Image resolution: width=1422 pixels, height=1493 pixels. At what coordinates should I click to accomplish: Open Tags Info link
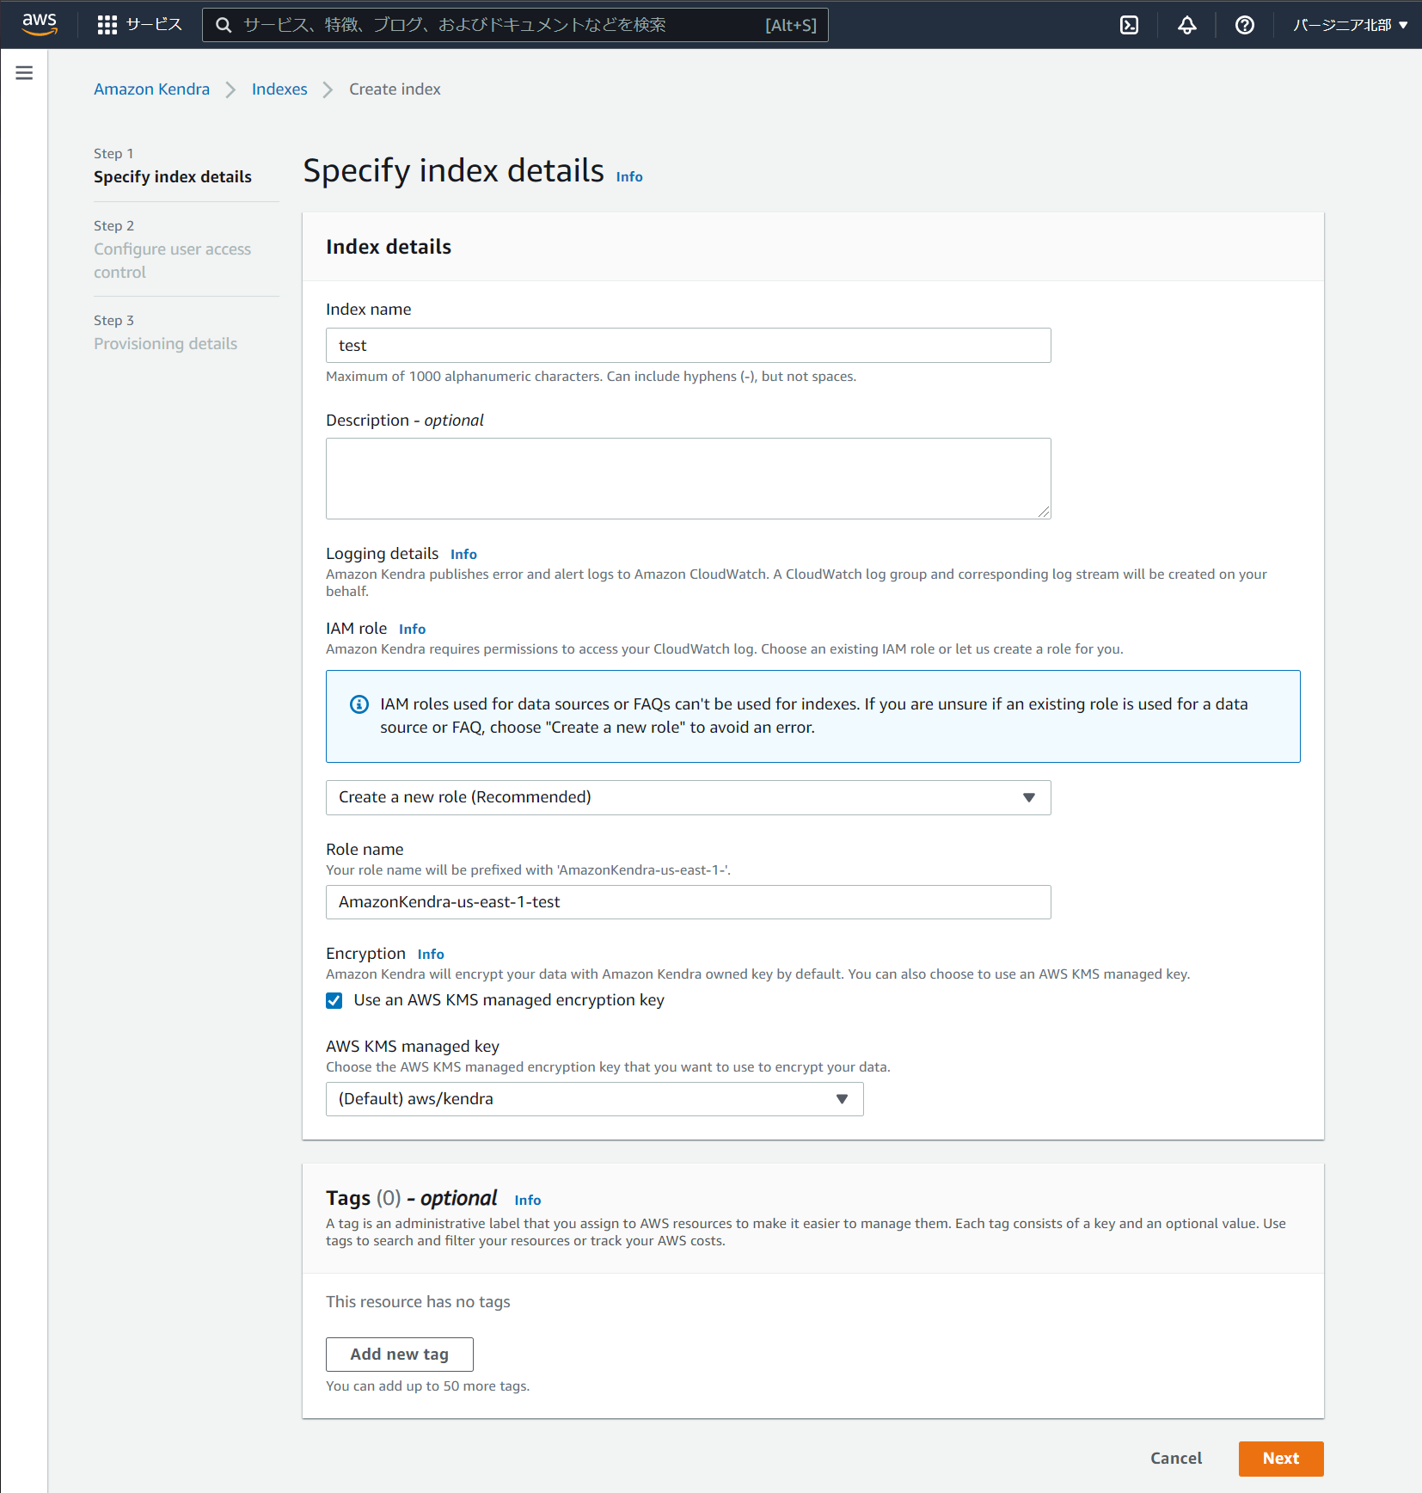click(x=528, y=1201)
